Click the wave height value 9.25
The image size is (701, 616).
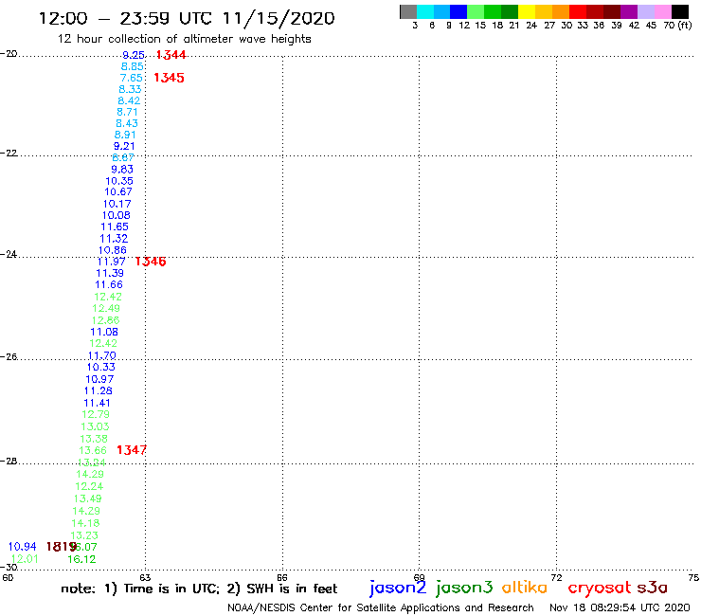point(134,55)
